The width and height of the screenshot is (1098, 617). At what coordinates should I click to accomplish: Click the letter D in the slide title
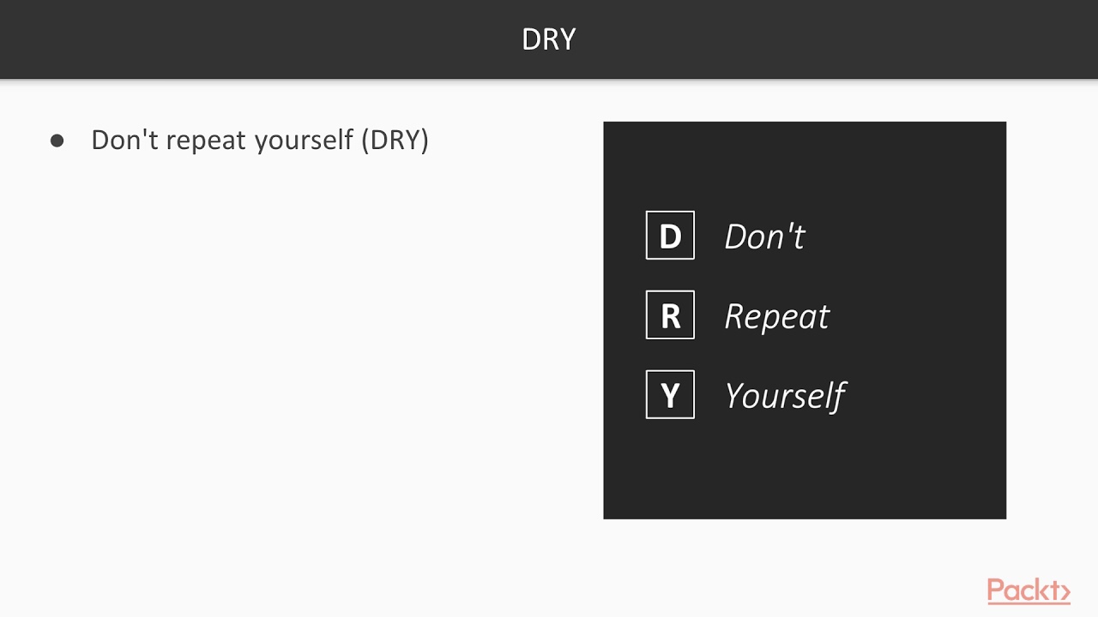[531, 39]
